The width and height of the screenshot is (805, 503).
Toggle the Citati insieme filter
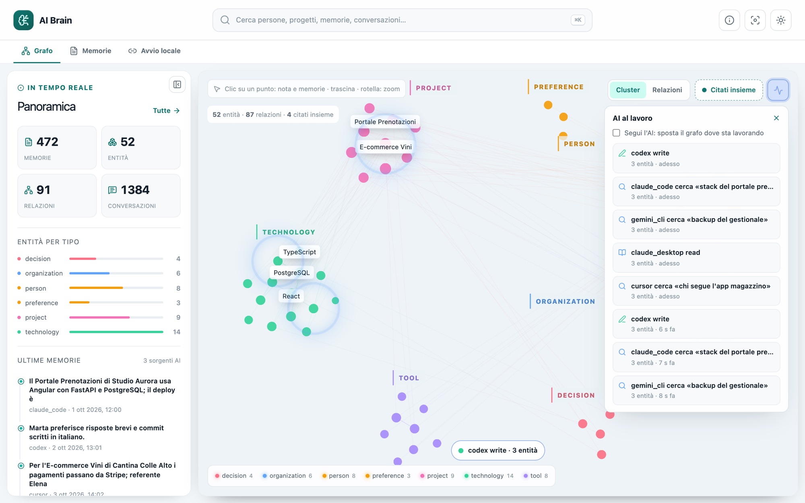pos(729,90)
